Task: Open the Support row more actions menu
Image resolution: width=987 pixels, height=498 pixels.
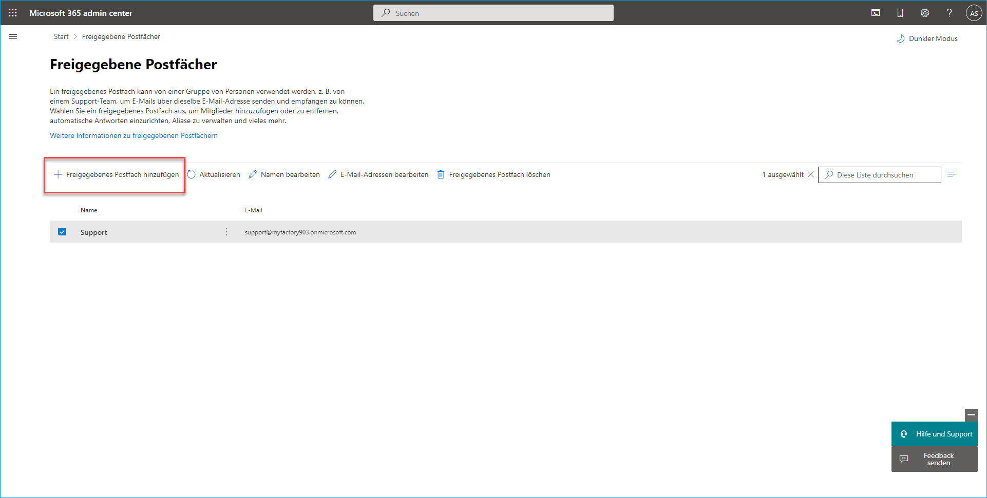Action: point(226,232)
